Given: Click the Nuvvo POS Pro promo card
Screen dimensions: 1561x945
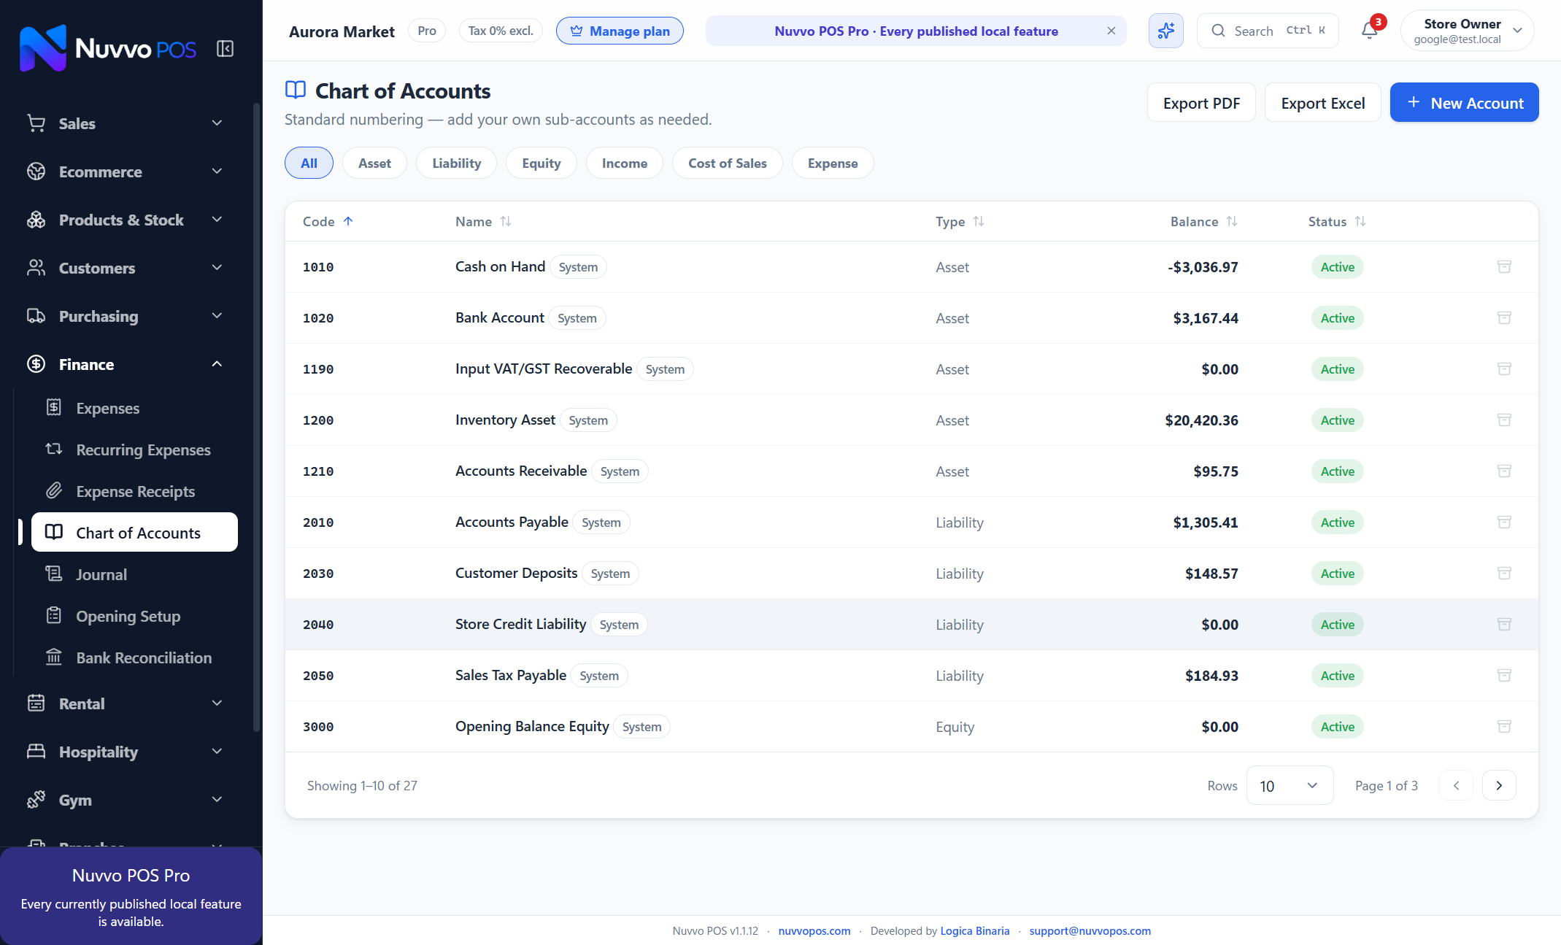Looking at the screenshot, I should pos(131,896).
